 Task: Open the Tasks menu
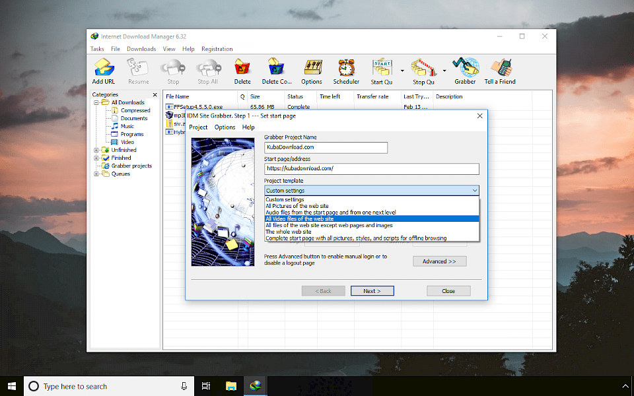[97, 49]
